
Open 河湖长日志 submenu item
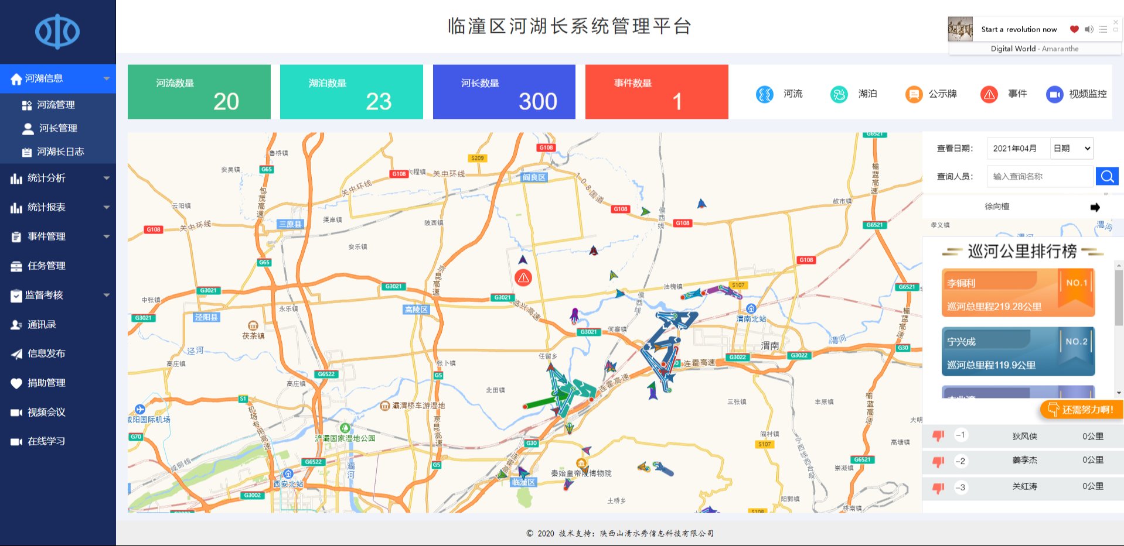(x=60, y=152)
